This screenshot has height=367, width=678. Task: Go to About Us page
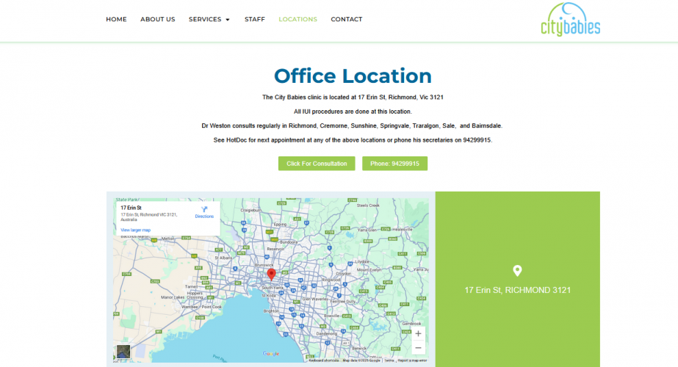click(157, 20)
